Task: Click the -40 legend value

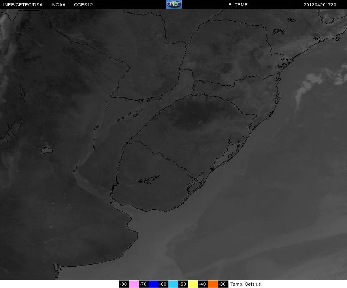Action: 203,284
